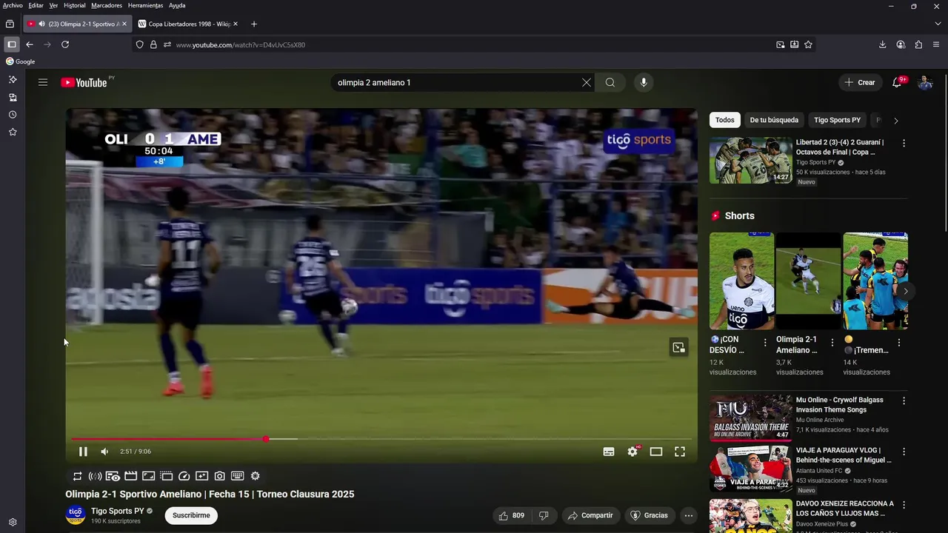Open options for the DAVOO XENEIZE video

coord(904,504)
